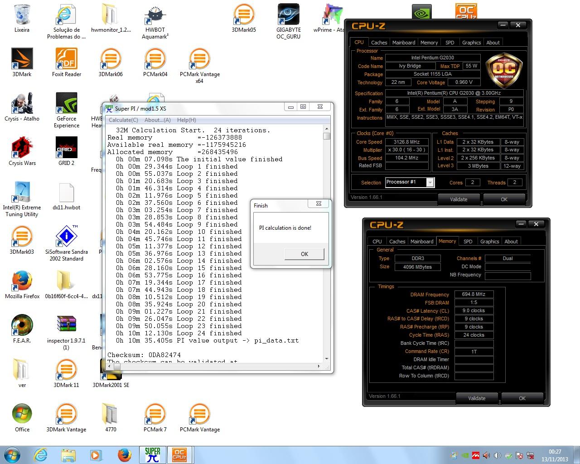Open Graphics tab in lower CPU-Z window
Viewport: 580px width, 464px height.
(x=489, y=242)
